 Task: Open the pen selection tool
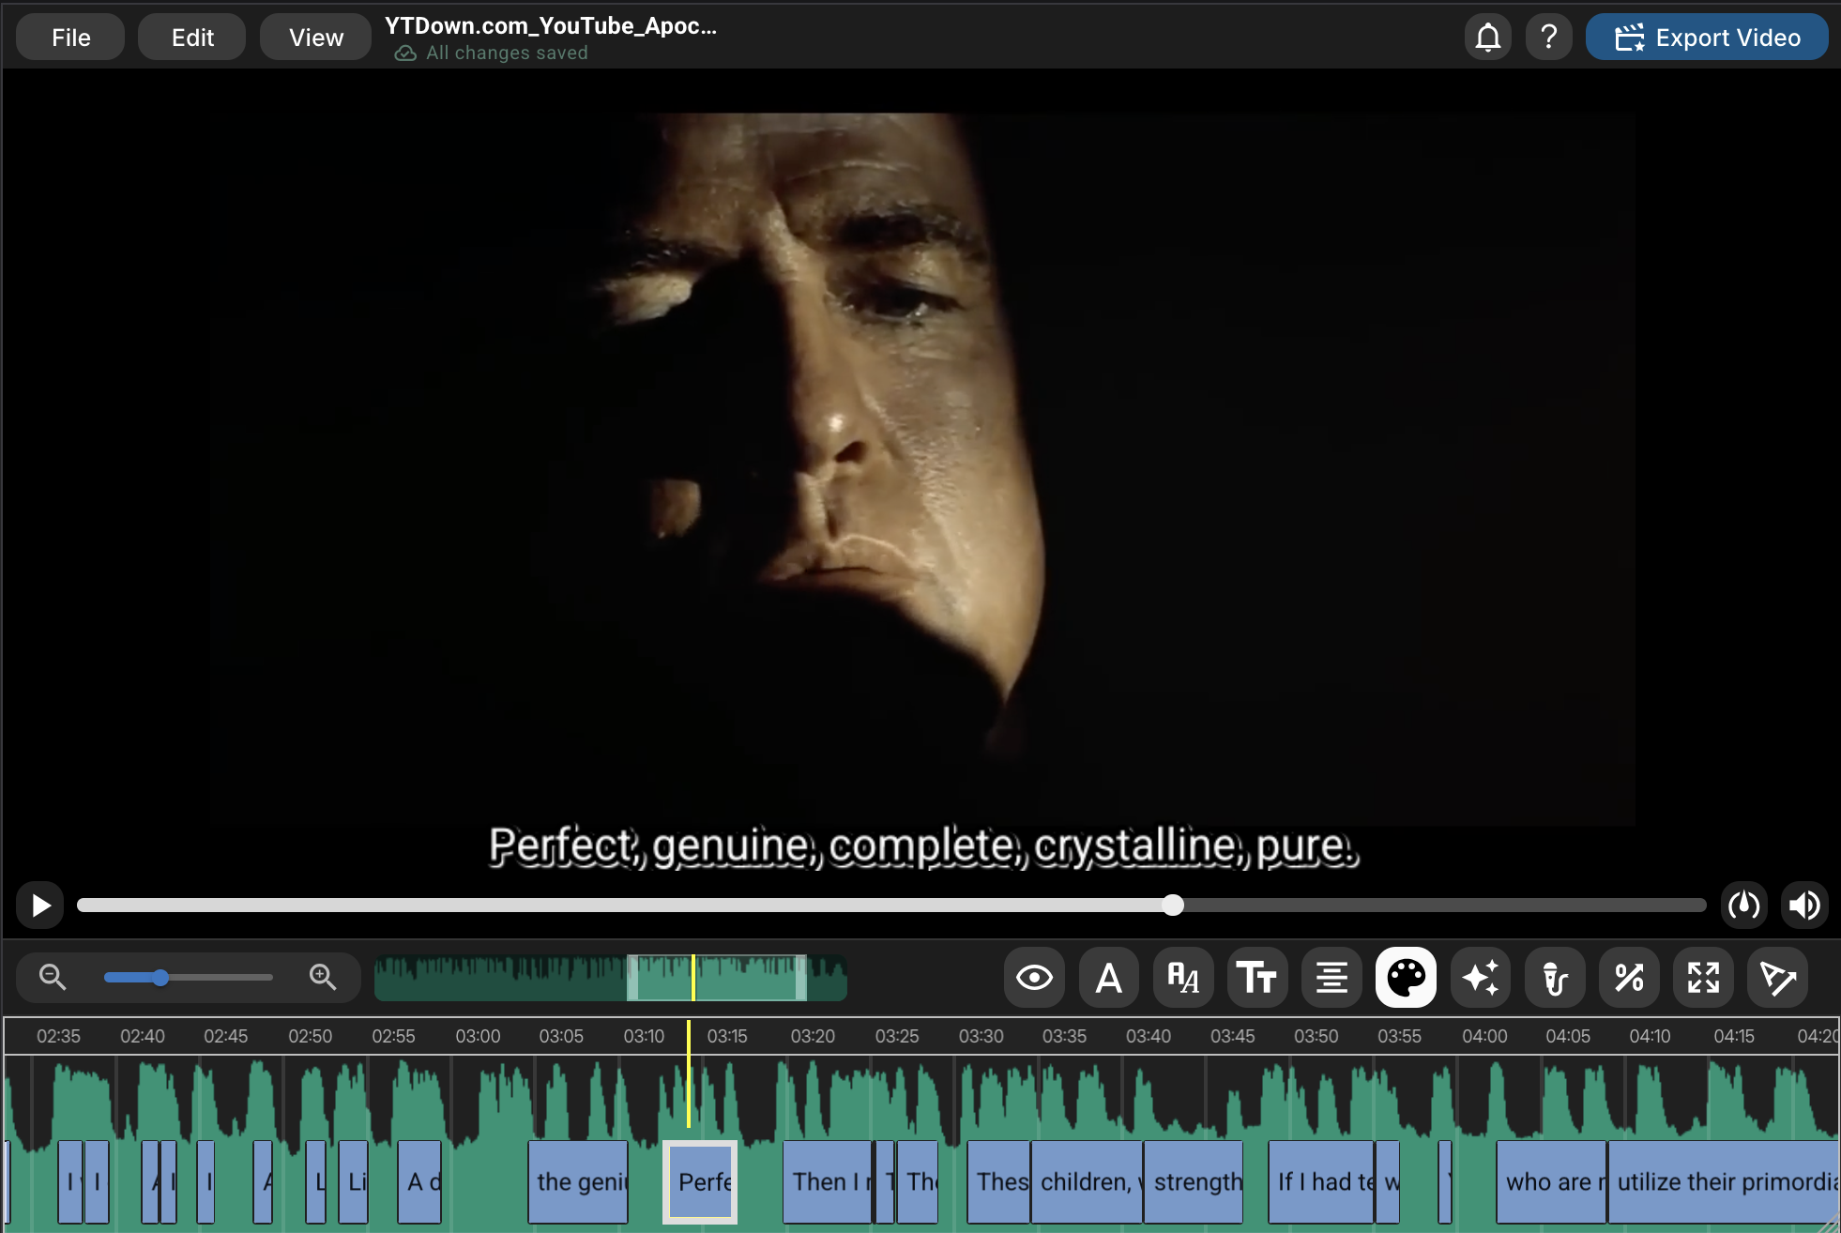(1777, 978)
